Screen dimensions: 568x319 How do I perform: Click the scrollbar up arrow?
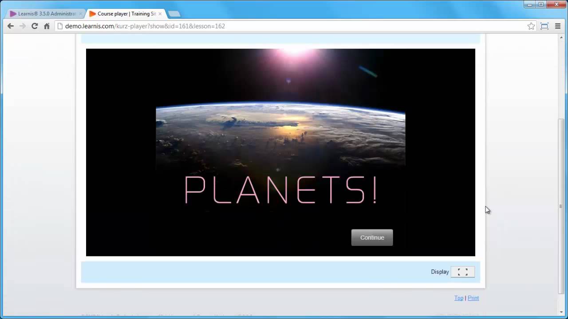(561, 38)
